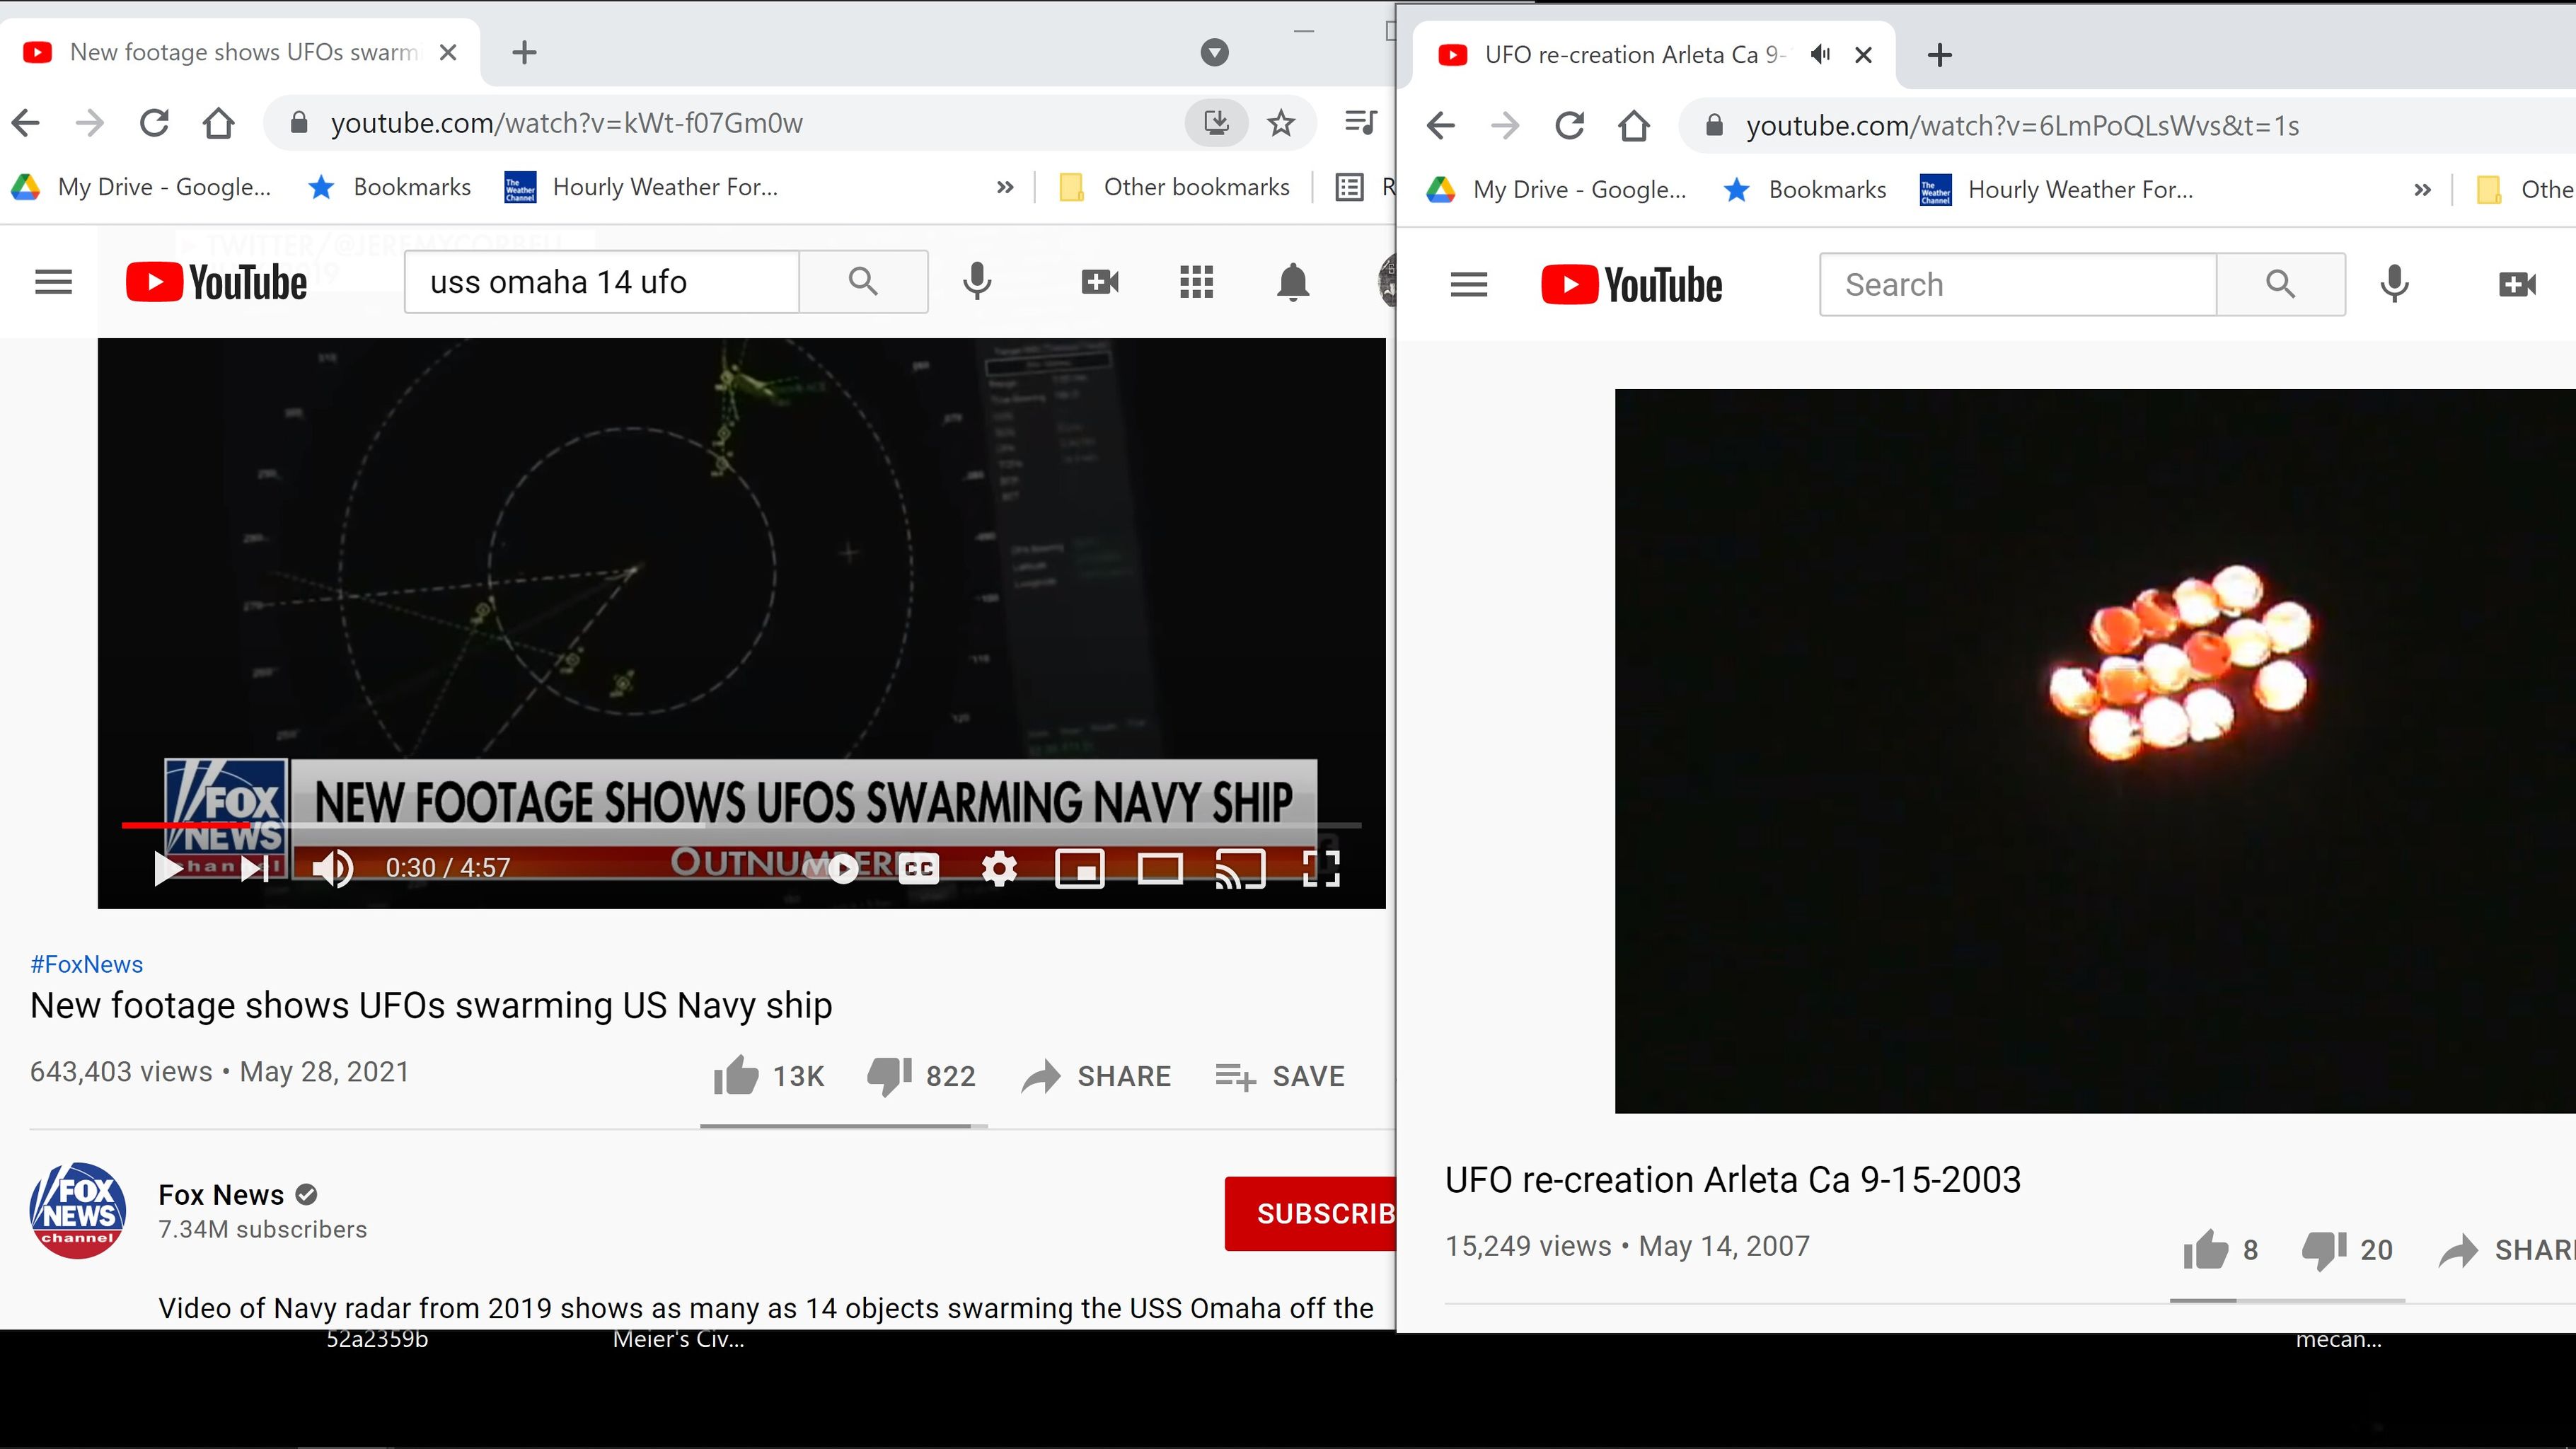This screenshot has width=2576, height=1449.
Task: Search for 'uss omaha 14 ufo' with the magnifier button
Action: pos(863,282)
